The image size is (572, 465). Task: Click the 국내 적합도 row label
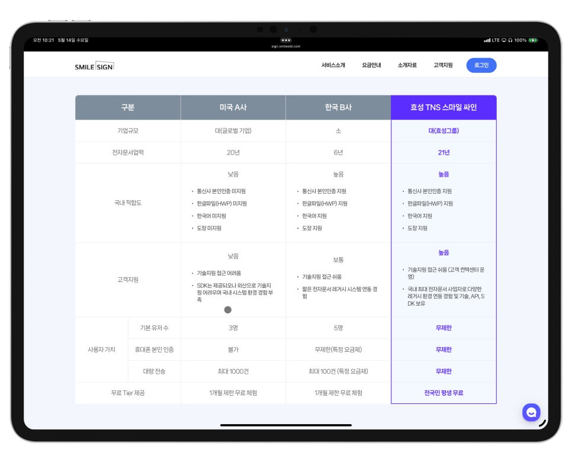(128, 203)
